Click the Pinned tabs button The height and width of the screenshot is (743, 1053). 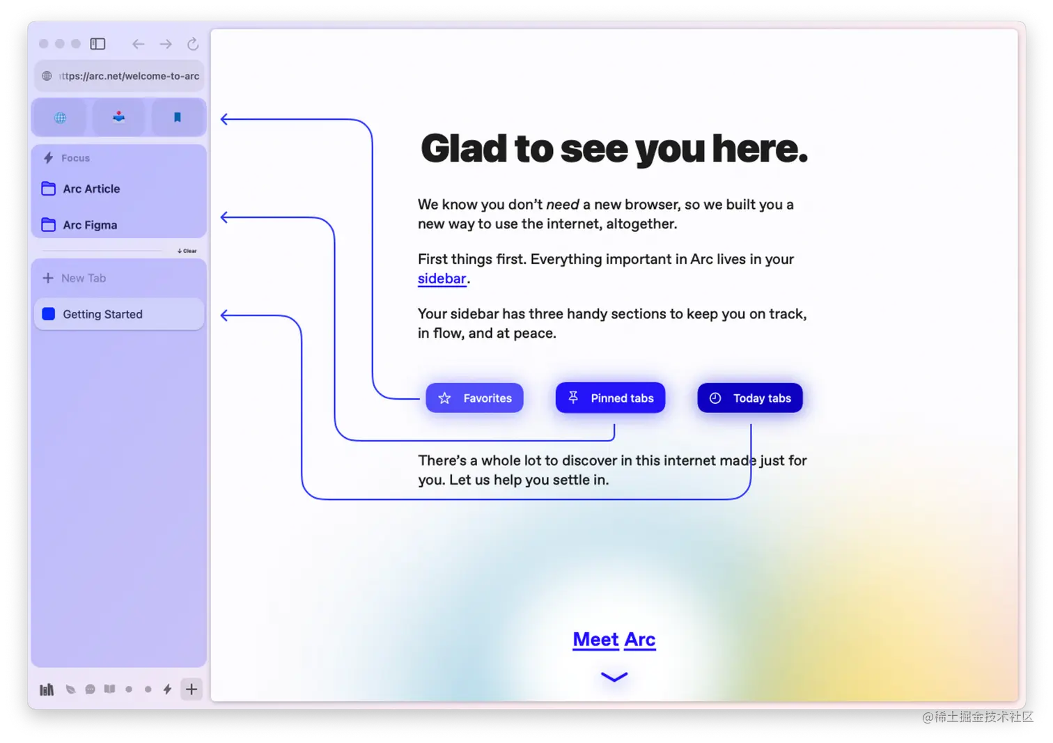click(610, 398)
